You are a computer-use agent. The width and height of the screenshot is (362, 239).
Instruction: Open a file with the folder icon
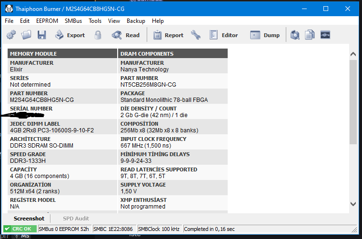26,35
